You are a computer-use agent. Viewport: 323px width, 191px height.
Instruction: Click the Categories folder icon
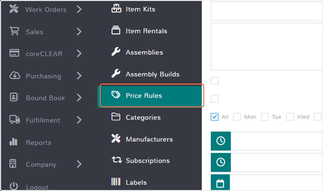[x=116, y=117]
